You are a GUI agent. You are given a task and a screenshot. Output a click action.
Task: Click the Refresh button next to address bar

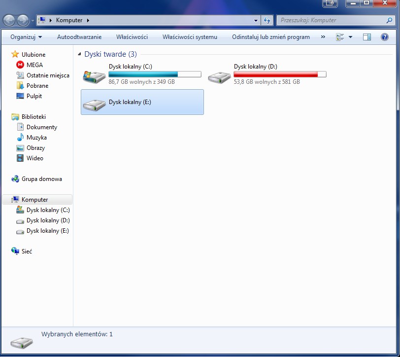coord(267,20)
